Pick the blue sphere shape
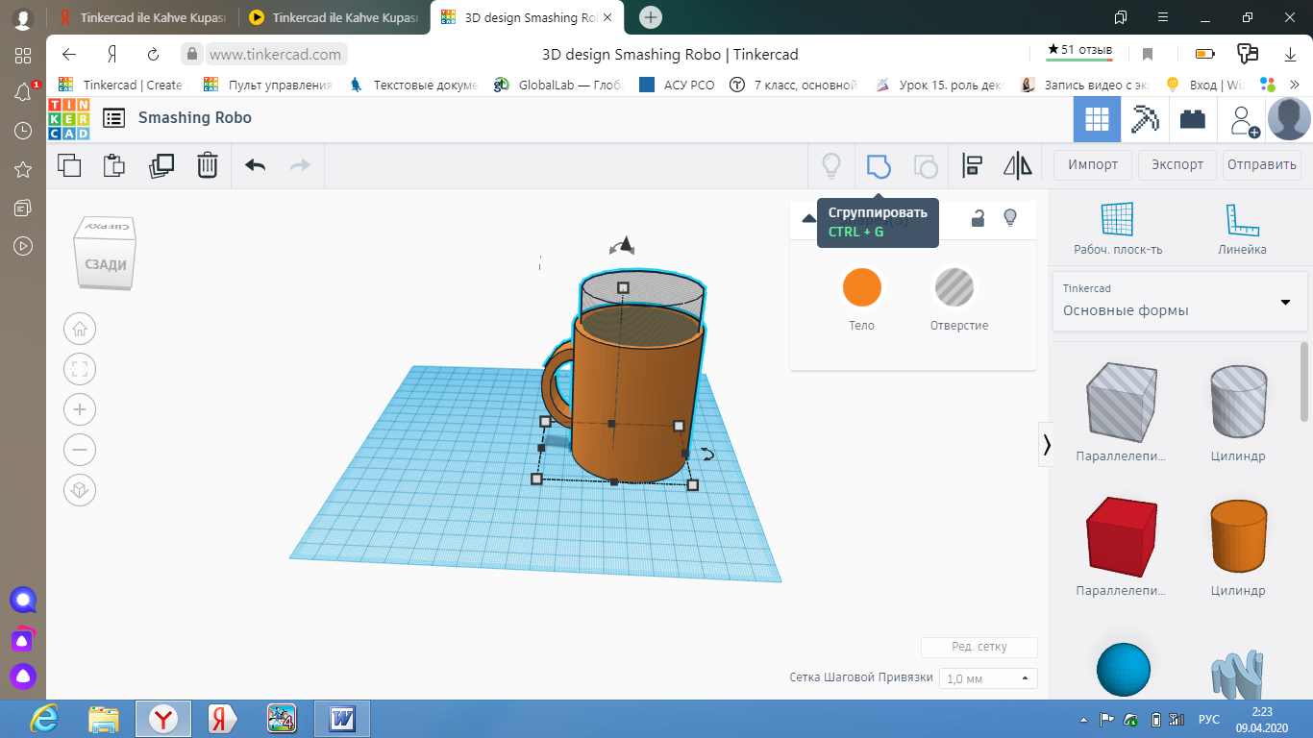Image resolution: width=1313 pixels, height=738 pixels. pyautogui.click(x=1123, y=670)
